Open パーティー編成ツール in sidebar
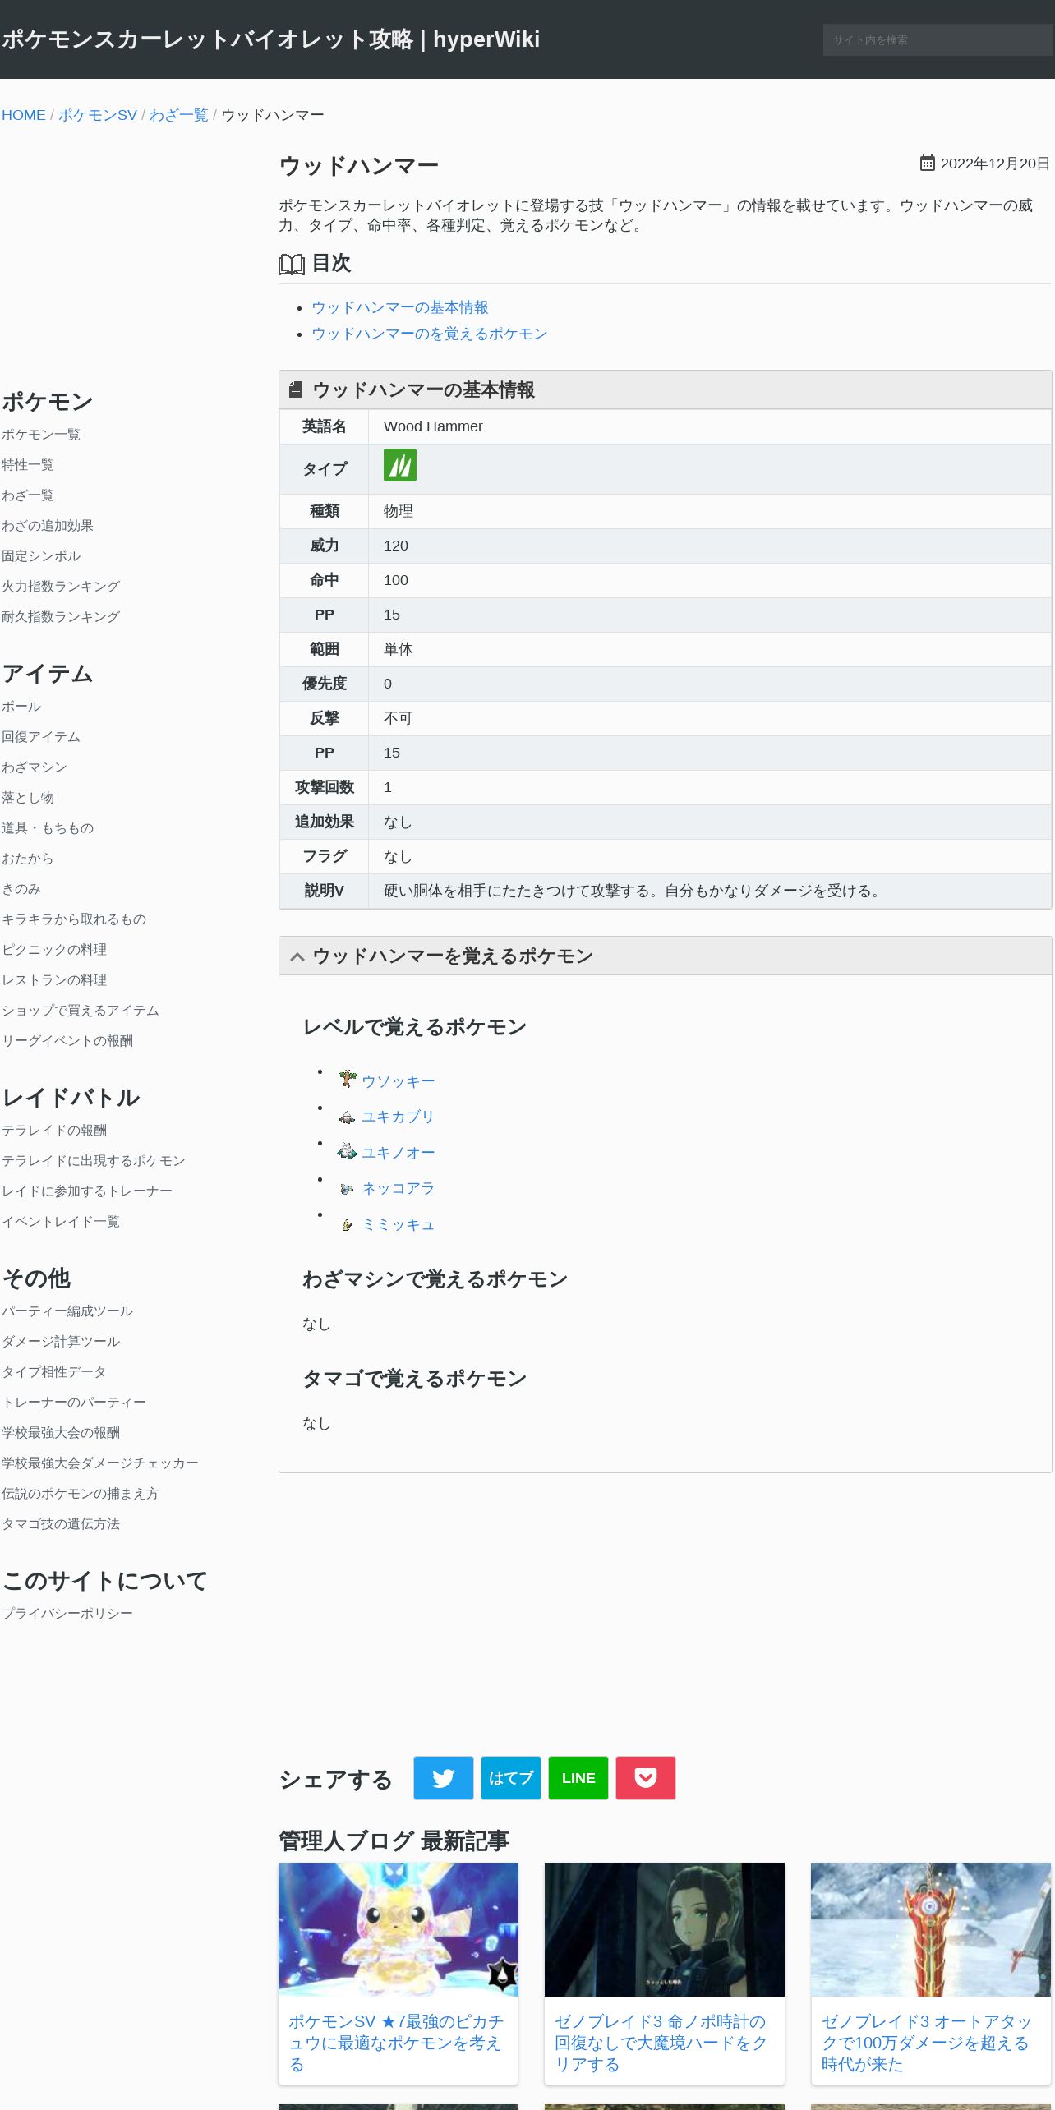 tap(67, 1311)
